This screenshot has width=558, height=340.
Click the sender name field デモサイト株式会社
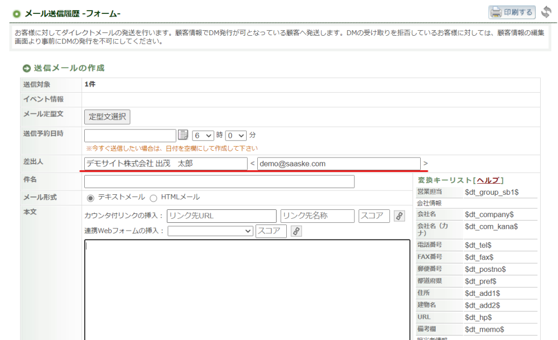[165, 164]
